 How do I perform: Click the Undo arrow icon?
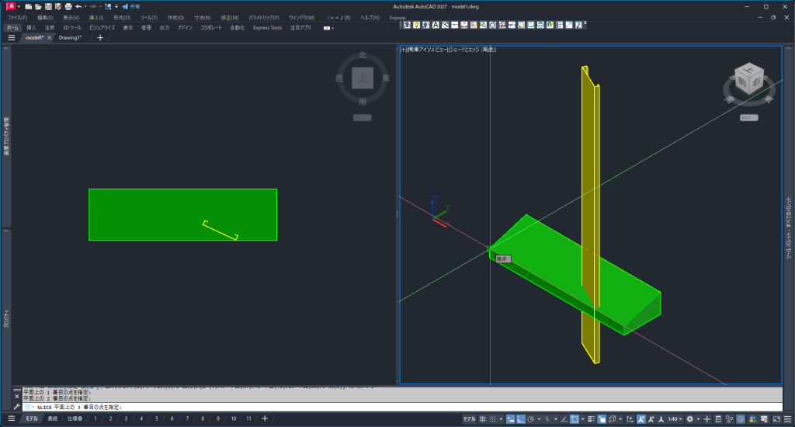78,6
